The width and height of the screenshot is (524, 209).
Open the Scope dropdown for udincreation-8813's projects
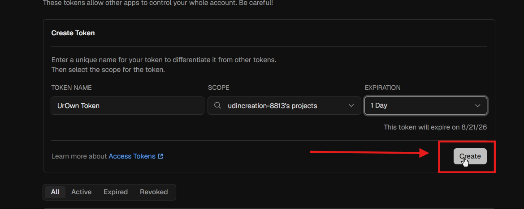284,105
